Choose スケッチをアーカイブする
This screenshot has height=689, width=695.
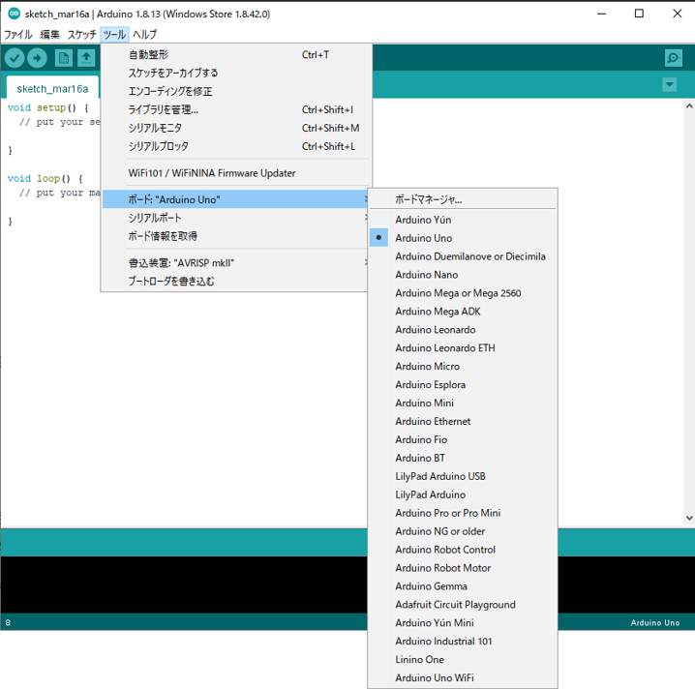coord(236,73)
